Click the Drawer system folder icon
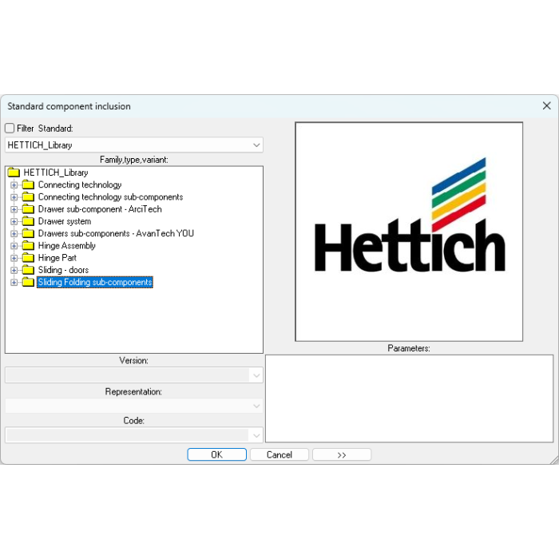Screen dimensions: 559x559 point(28,221)
